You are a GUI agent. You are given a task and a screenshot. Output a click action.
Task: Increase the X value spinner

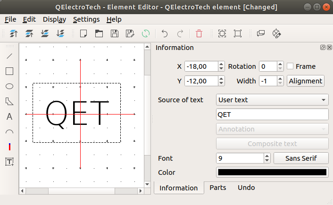click(221, 64)
